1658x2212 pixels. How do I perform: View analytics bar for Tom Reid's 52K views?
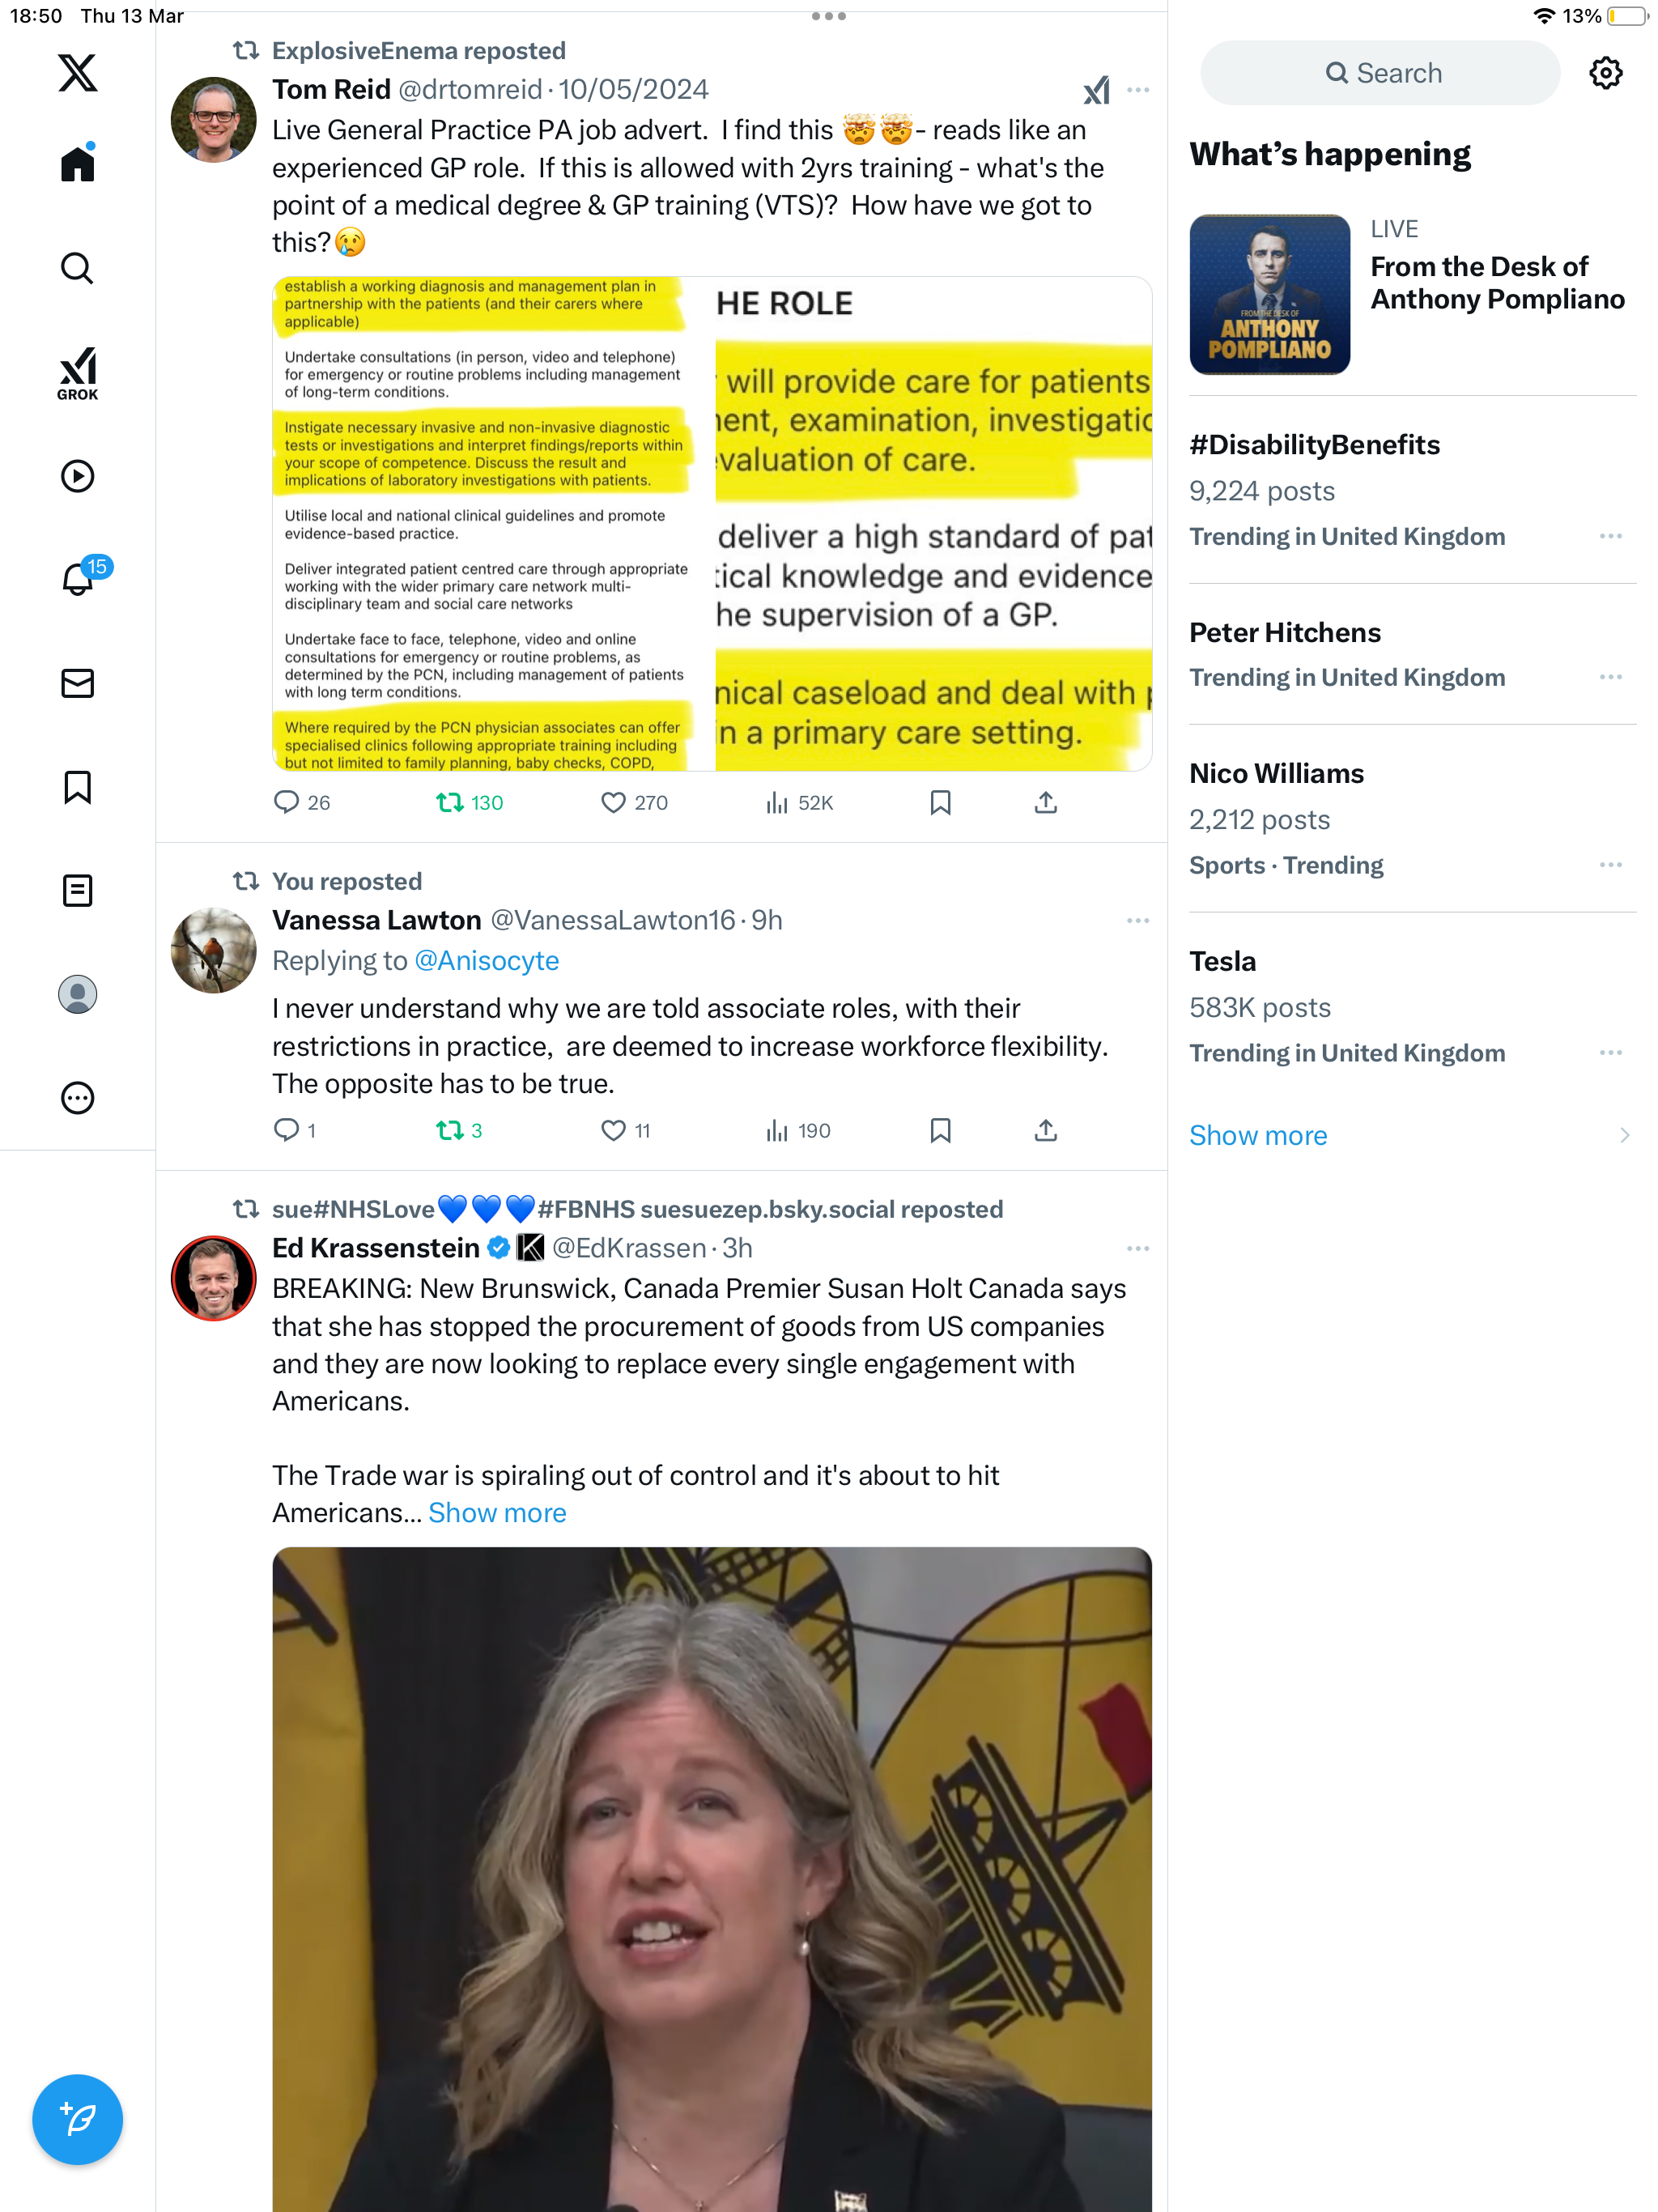tap(798, 802)
